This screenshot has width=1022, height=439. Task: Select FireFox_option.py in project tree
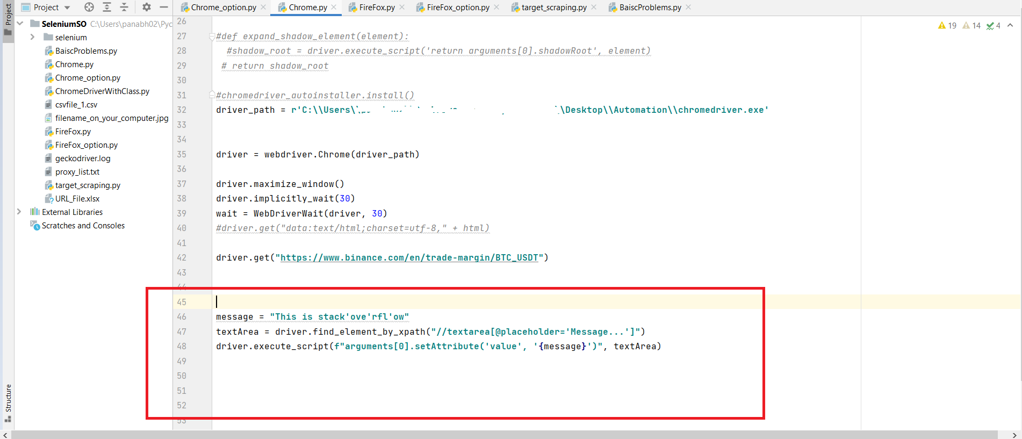tap(87, 145)
